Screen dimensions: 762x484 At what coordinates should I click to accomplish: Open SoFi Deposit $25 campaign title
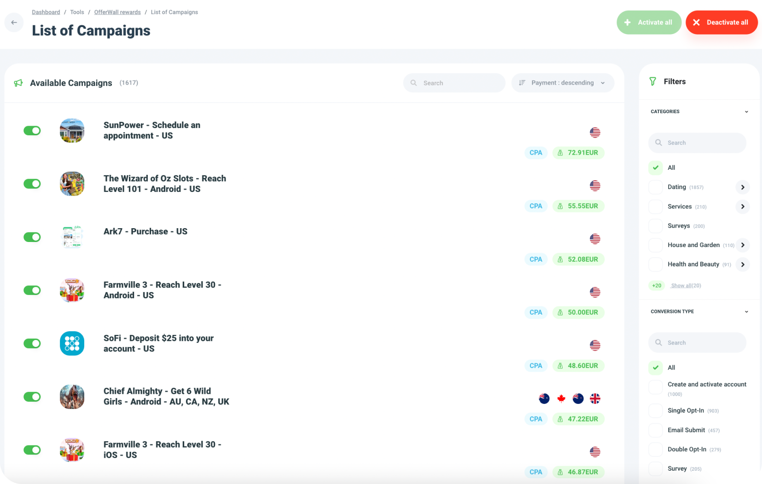coord(158,344)
